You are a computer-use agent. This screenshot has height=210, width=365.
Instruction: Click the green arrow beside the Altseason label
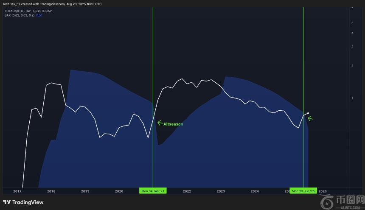point(160,123)
